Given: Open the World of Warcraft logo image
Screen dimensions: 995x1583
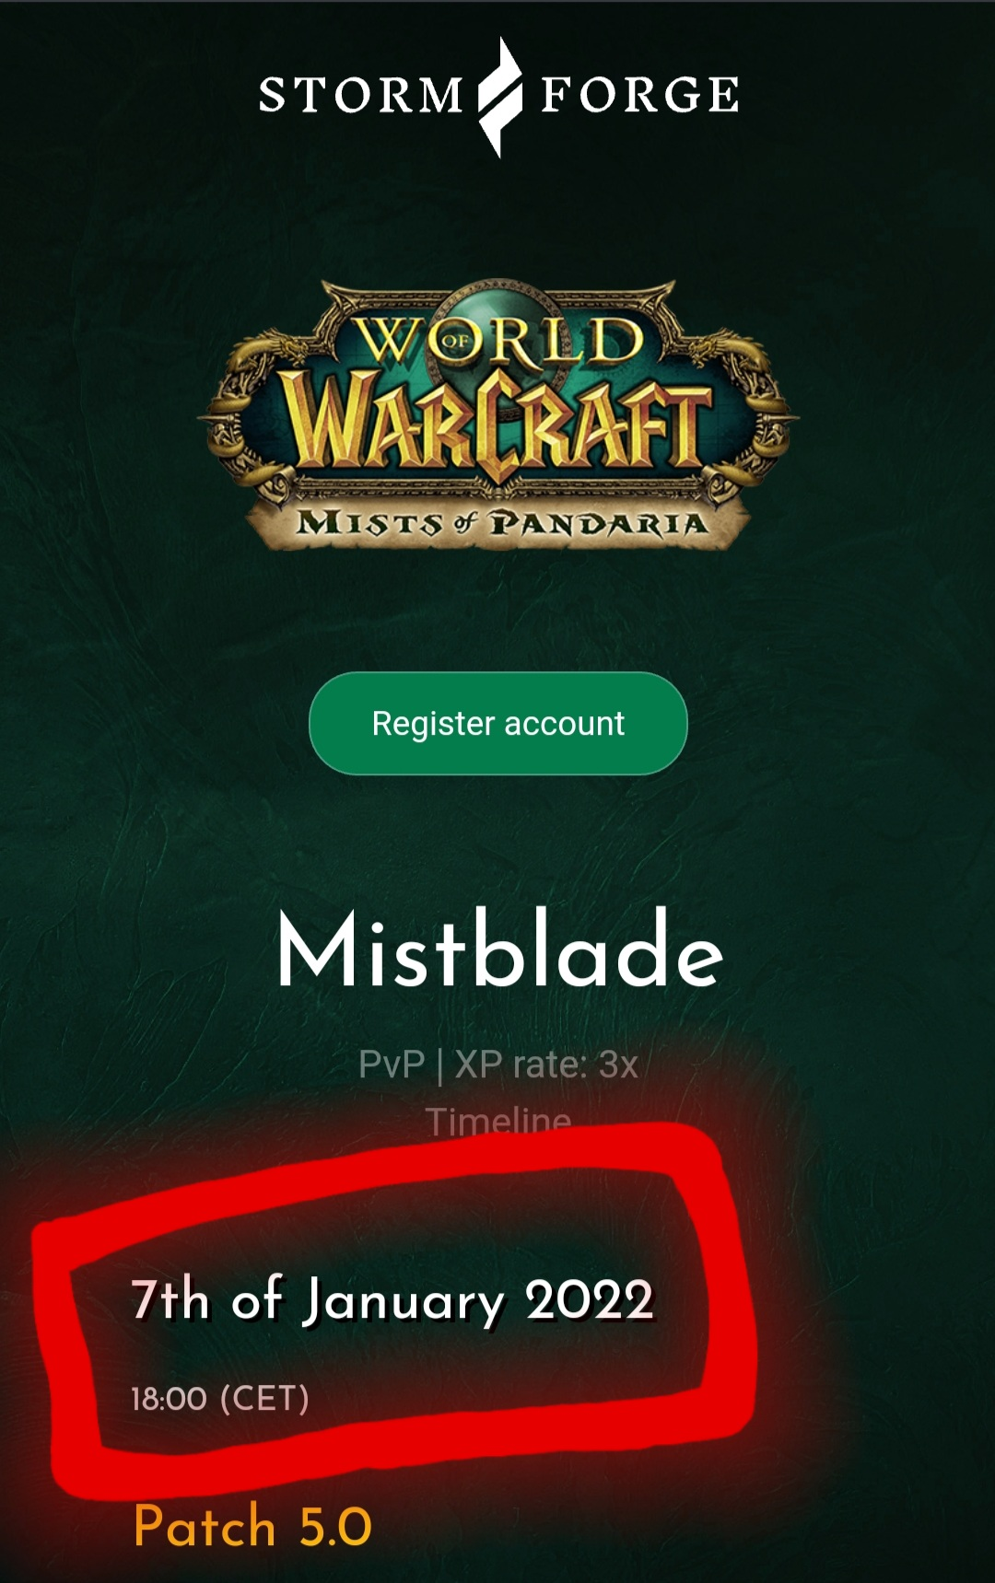Looking at the screenshot, I should pyautogui.click(x=498, y=415).
